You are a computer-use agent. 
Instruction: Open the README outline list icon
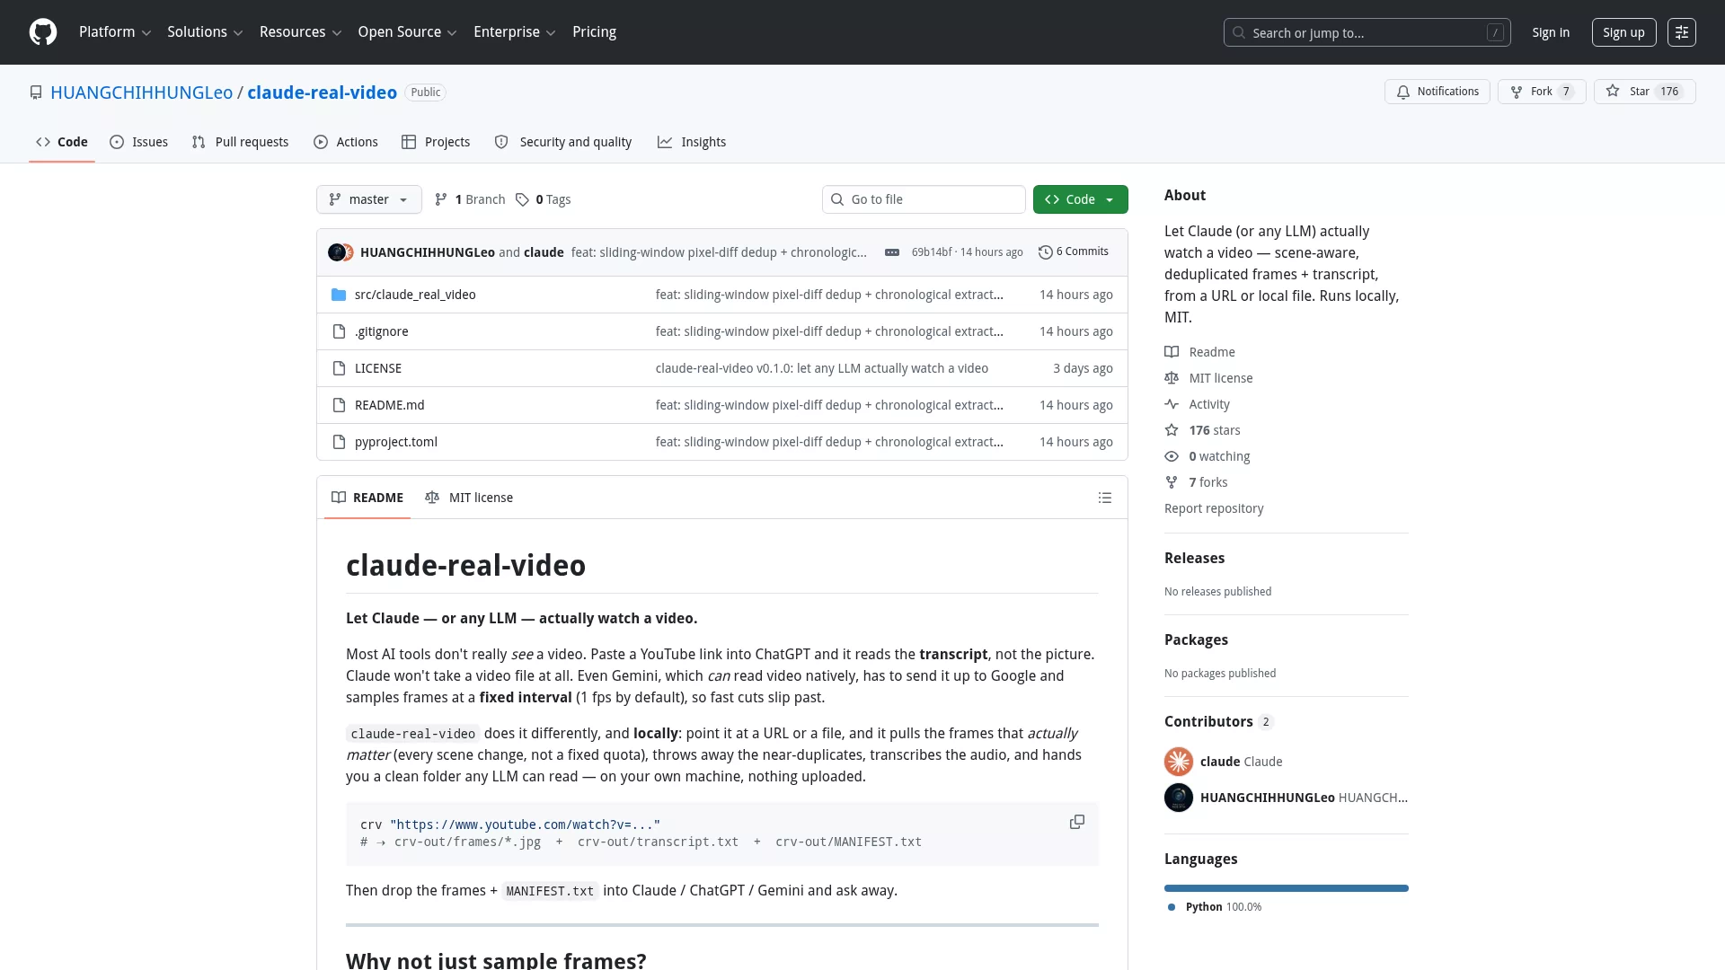(1104, 498)
